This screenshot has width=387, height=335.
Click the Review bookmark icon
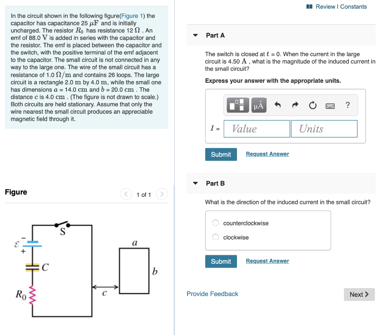pyautogui.click(x=309, y=6)
